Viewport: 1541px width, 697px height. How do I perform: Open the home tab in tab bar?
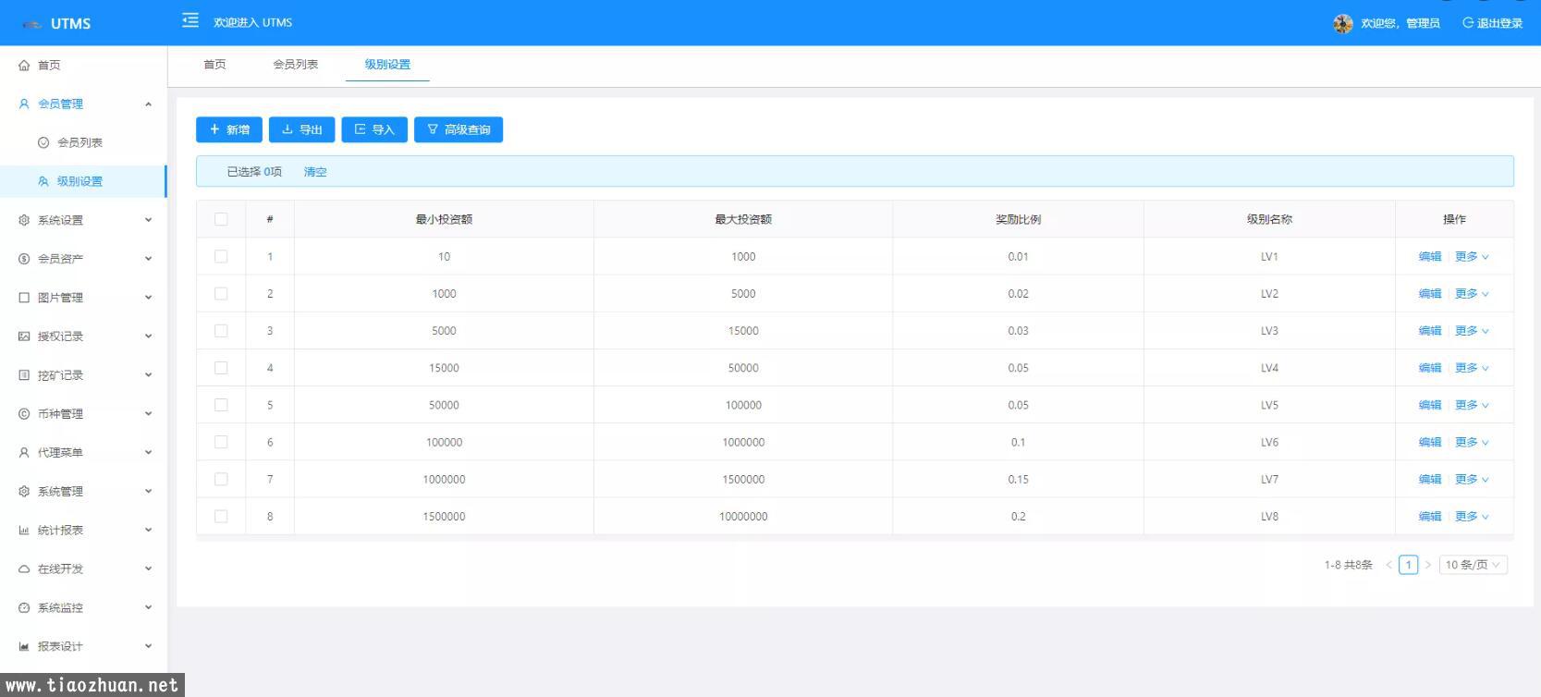214,65
